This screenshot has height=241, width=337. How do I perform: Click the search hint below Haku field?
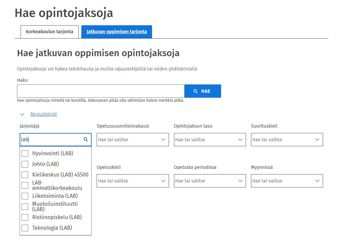[x=101, y=100]
